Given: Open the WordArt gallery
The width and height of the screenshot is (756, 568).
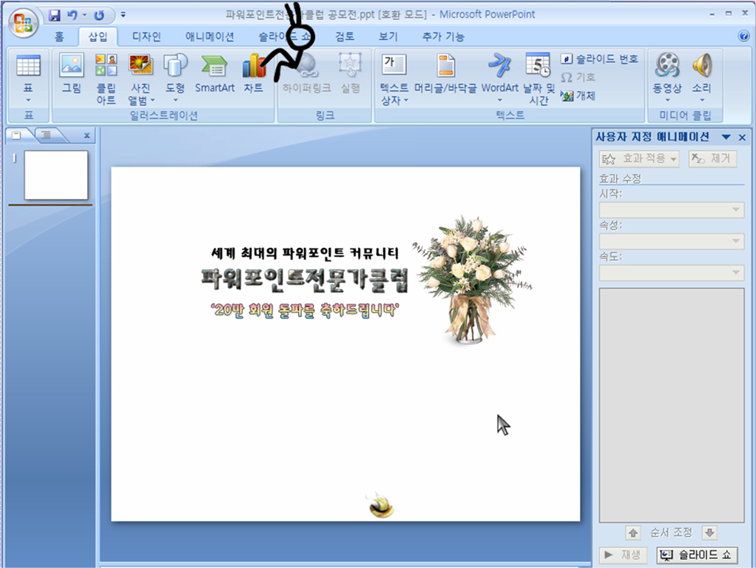Looking at the screenshot, I should [x=499, y=77].
